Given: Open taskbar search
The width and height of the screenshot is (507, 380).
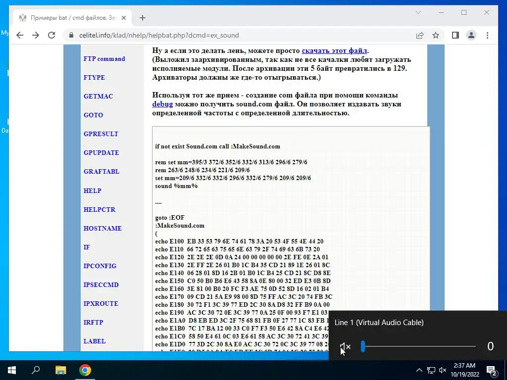Looking at the screenshot, I should click(x=36, y=370).
